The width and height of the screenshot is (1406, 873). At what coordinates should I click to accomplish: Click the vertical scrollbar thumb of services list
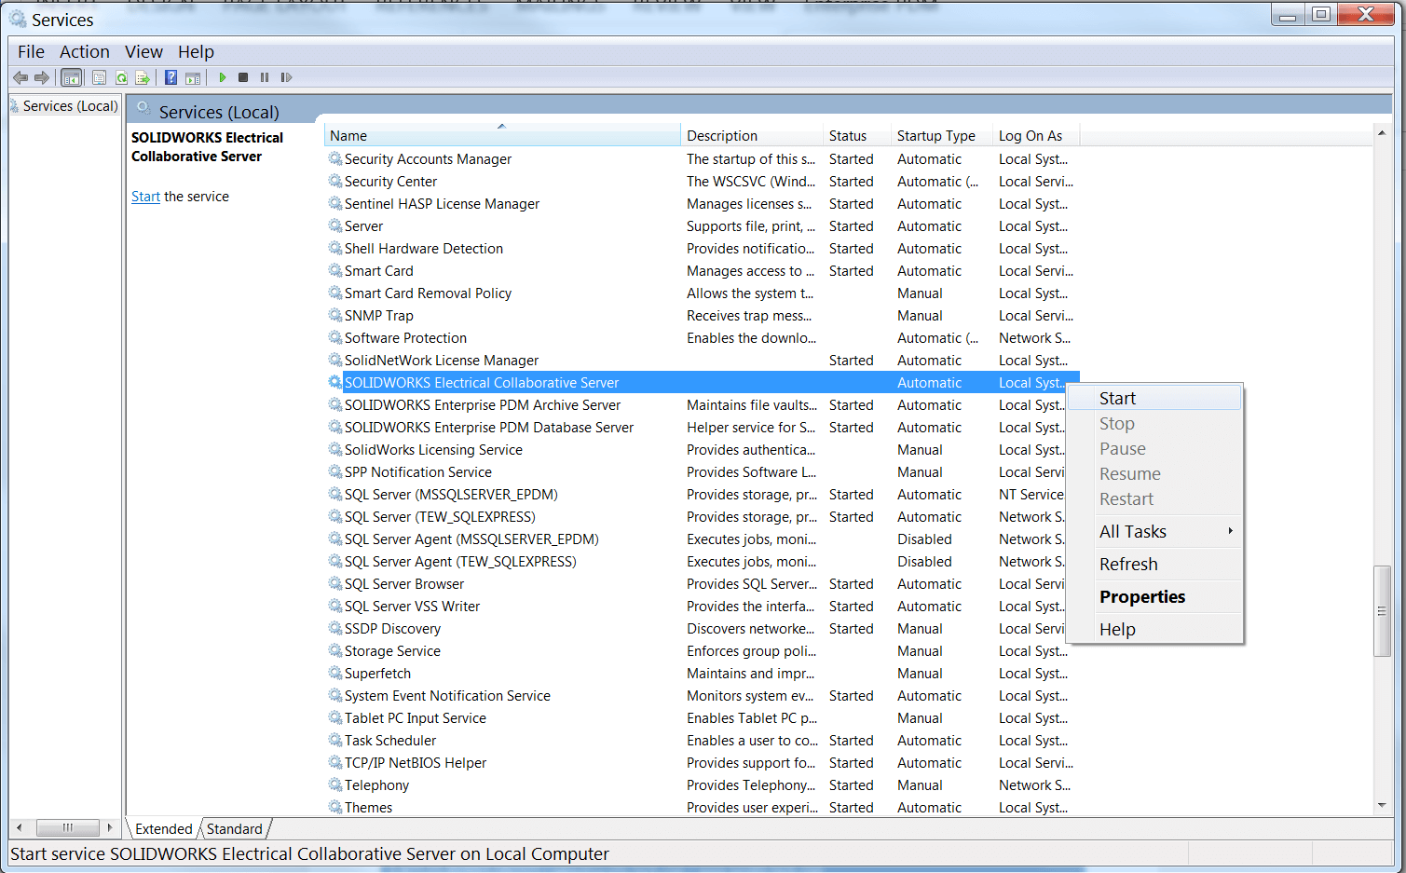pyautogui.click(x=1382, y=610)
